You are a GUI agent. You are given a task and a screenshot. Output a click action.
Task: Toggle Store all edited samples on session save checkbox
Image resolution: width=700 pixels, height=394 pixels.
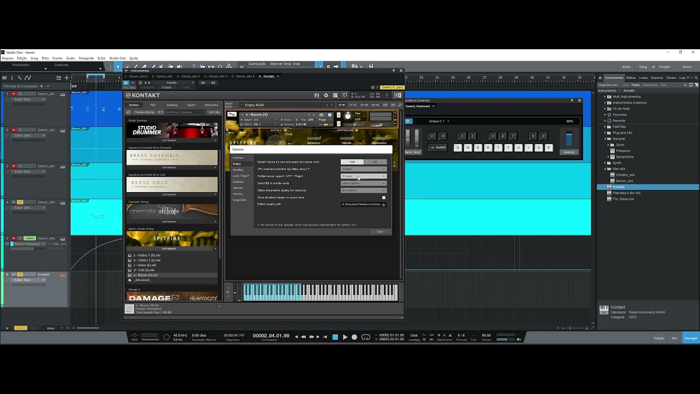click(384, 198)
